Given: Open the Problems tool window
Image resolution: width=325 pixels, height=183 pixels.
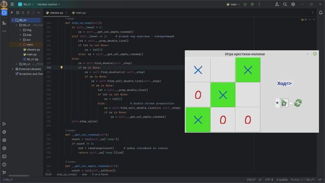Looking at the screenshot, I should (4, 165).
